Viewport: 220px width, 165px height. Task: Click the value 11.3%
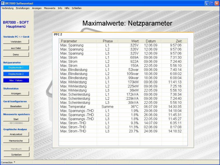tap(134, 127)
